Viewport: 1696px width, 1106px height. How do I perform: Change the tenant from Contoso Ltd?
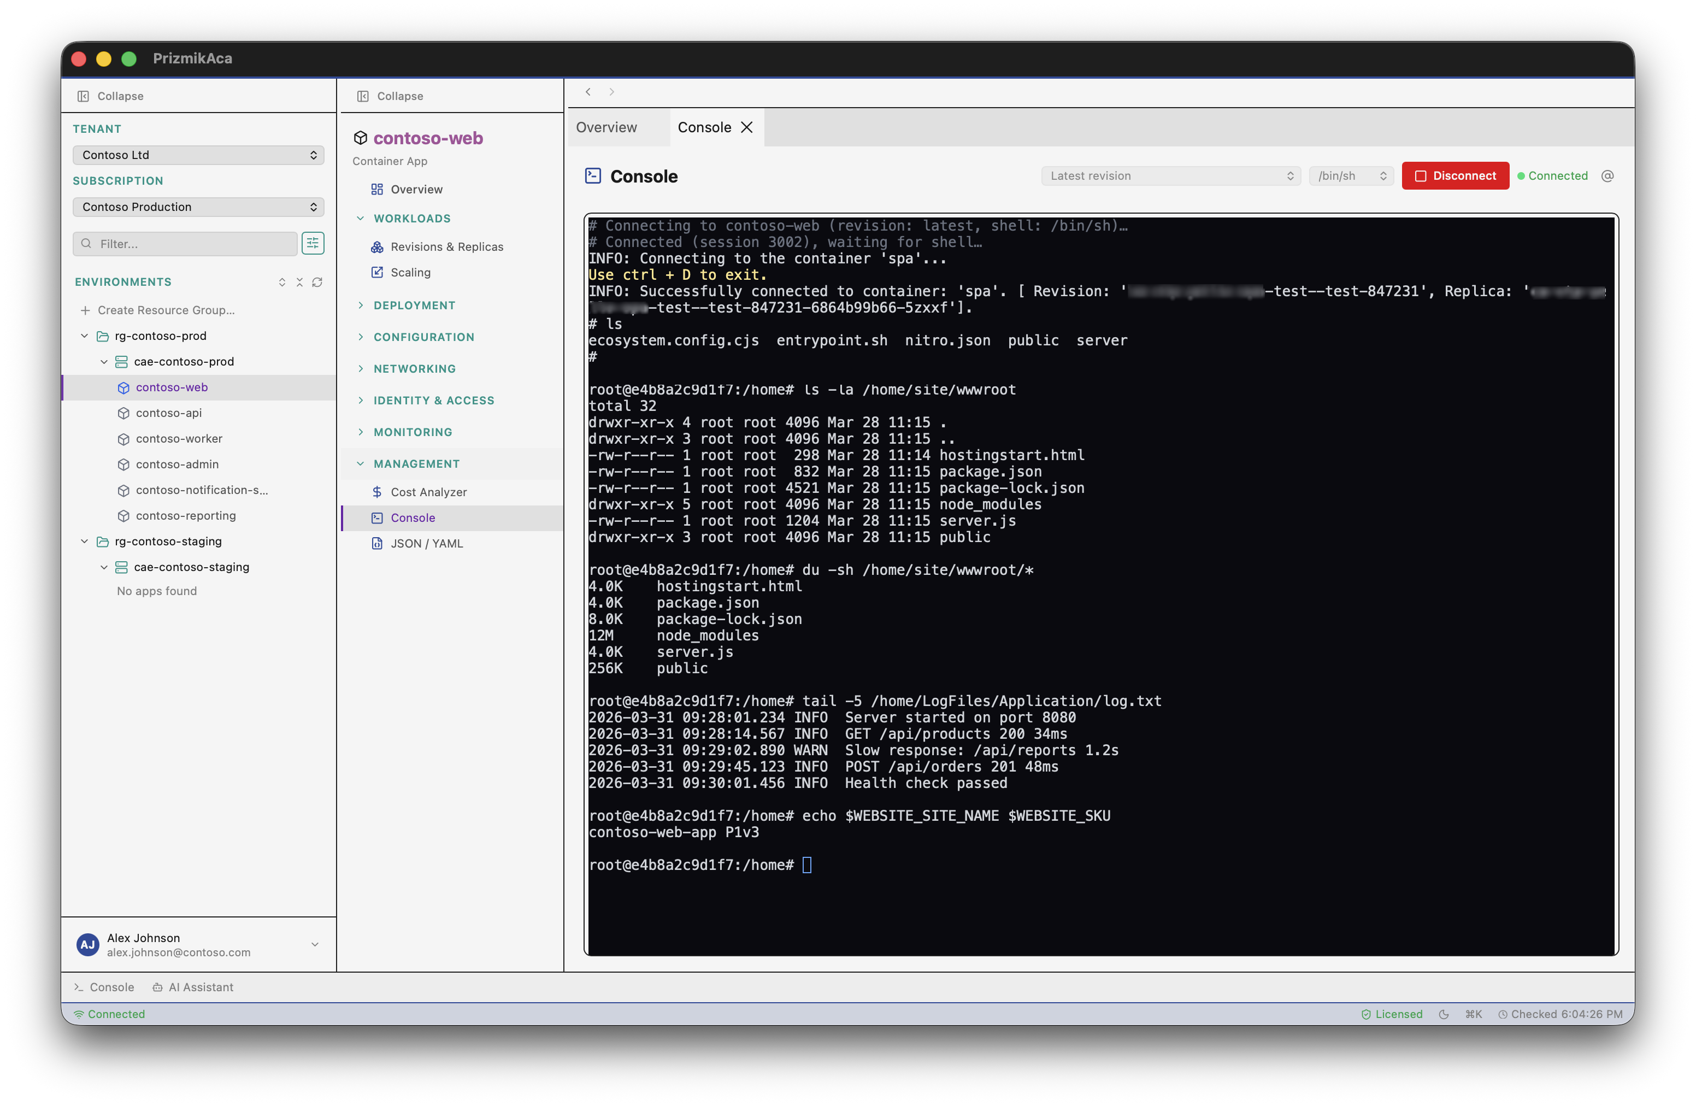coord(198,154)
